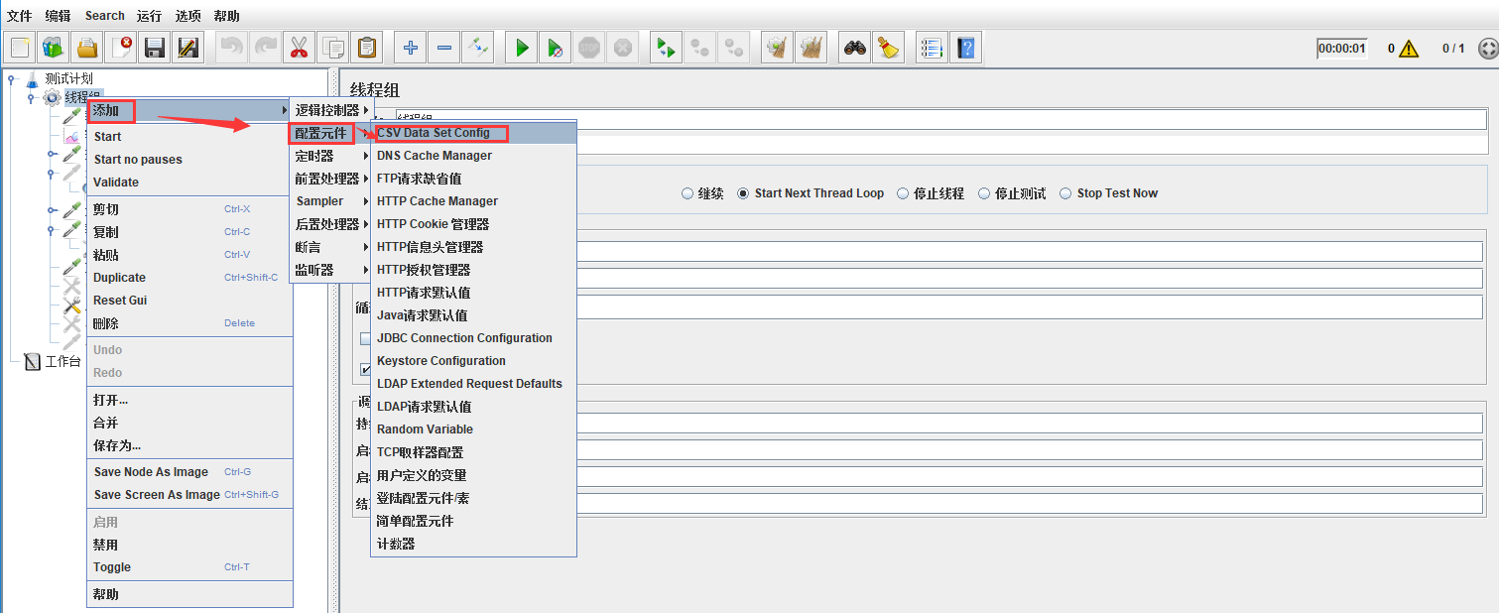Click the Toggle enable toolbar icon
The height and width of the screenshot is (613, 1499).
[x=478, y=47]
